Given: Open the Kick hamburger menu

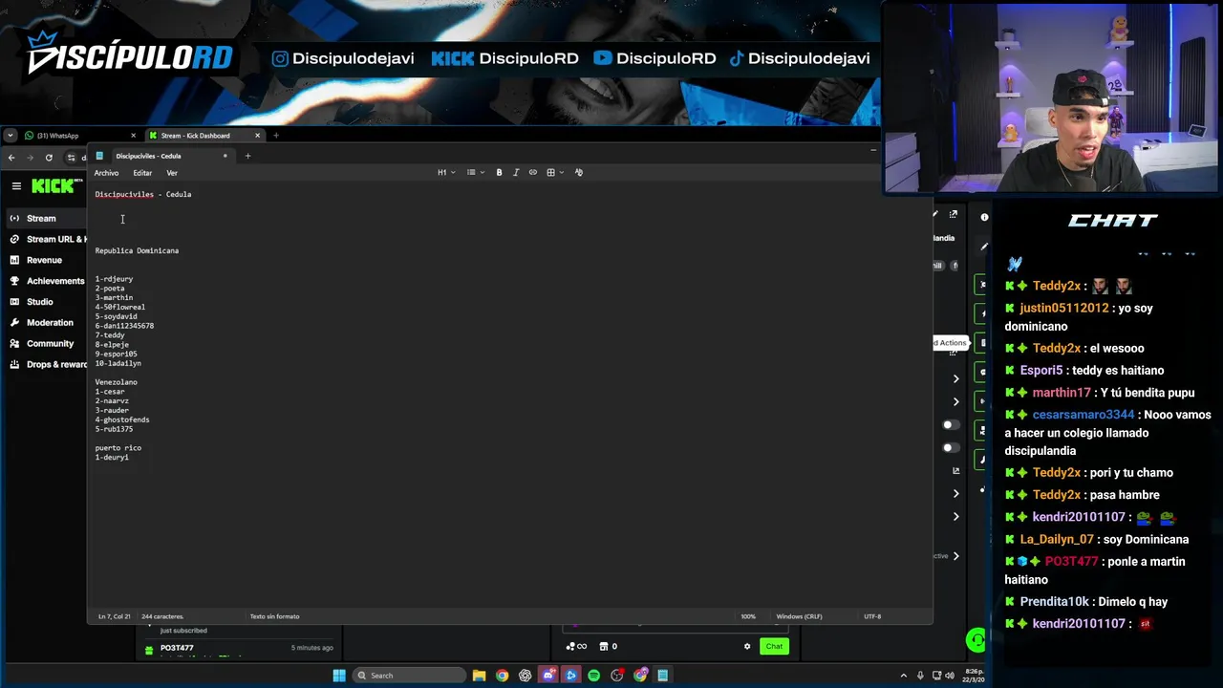Looking at the screenshot, I should click(x=16, y=186).
